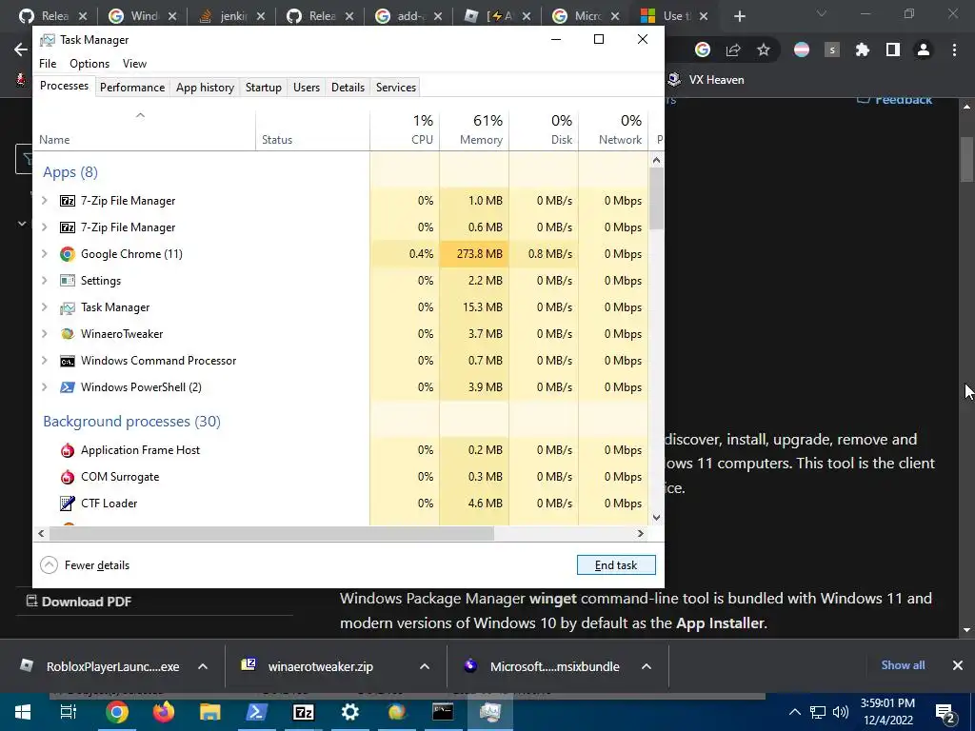975x731 pixels.
Task: Open Command Prompt from the taskbar
Action: (x=443, y=712)
